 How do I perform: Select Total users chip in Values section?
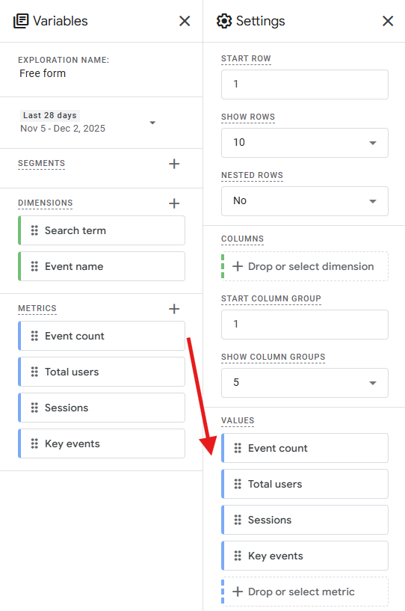(x=305, y=484)
